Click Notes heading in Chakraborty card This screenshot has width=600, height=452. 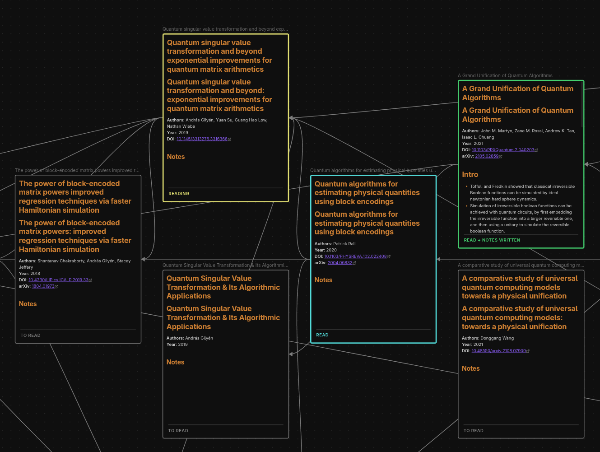pos(28,304)
